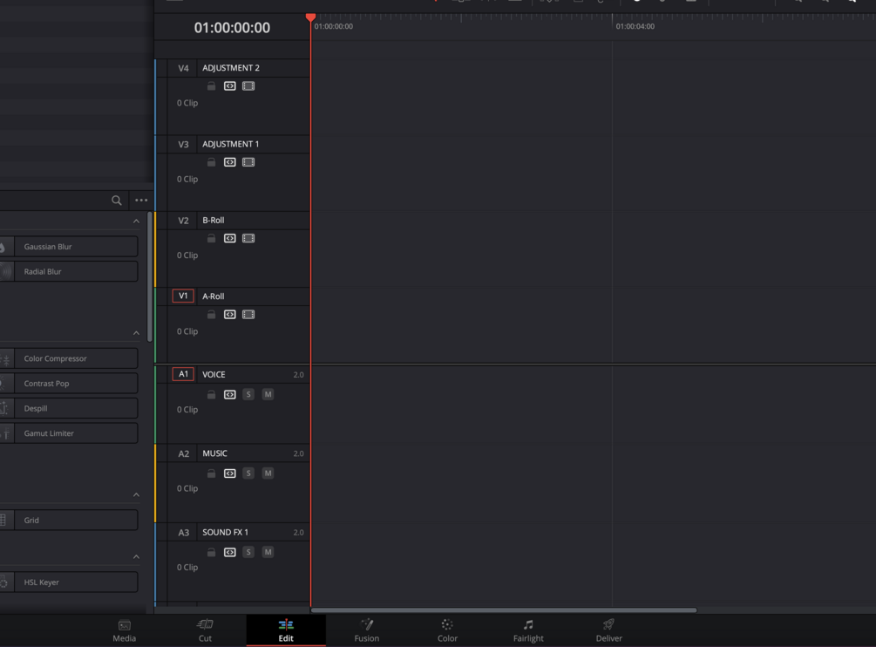Switch to the Cut page

(205, 630)
